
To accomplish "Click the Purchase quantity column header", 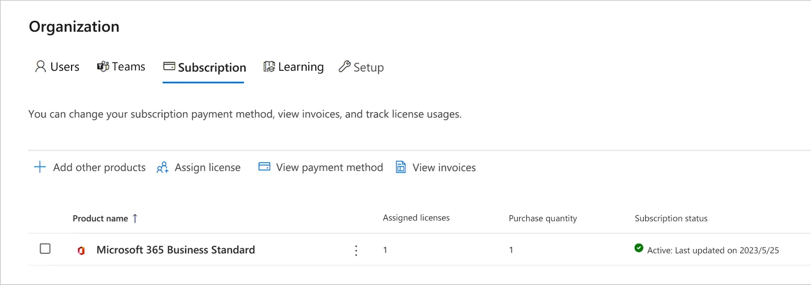I will [x=543, y=218].
